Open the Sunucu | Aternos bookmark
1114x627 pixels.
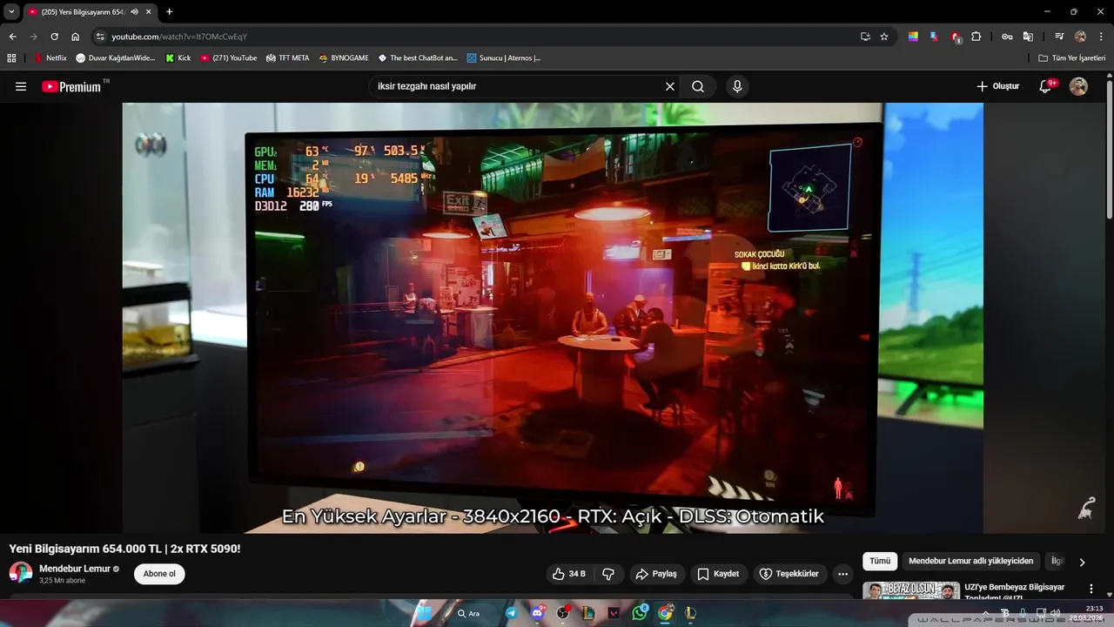504,58
